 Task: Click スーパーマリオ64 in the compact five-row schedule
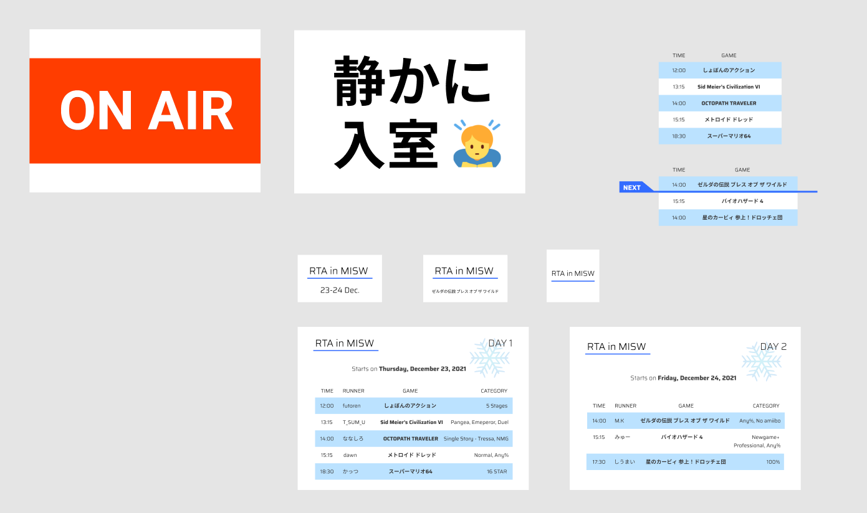pos(729,136)
